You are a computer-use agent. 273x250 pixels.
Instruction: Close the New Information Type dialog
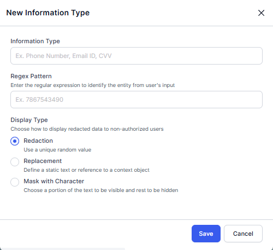[261, 13]
